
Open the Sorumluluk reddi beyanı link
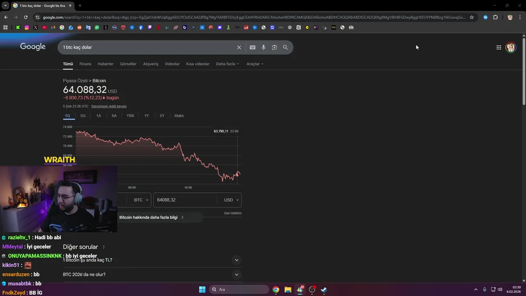coord(109,106)
